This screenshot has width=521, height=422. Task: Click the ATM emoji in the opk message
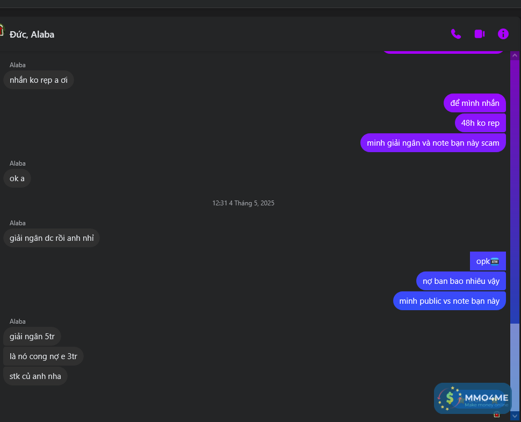coord(495,261)
